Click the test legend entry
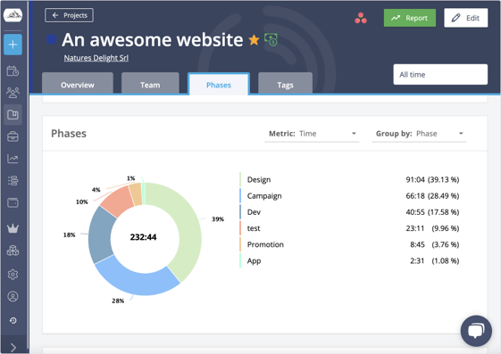501x354 pixels. tap(254, 228)
